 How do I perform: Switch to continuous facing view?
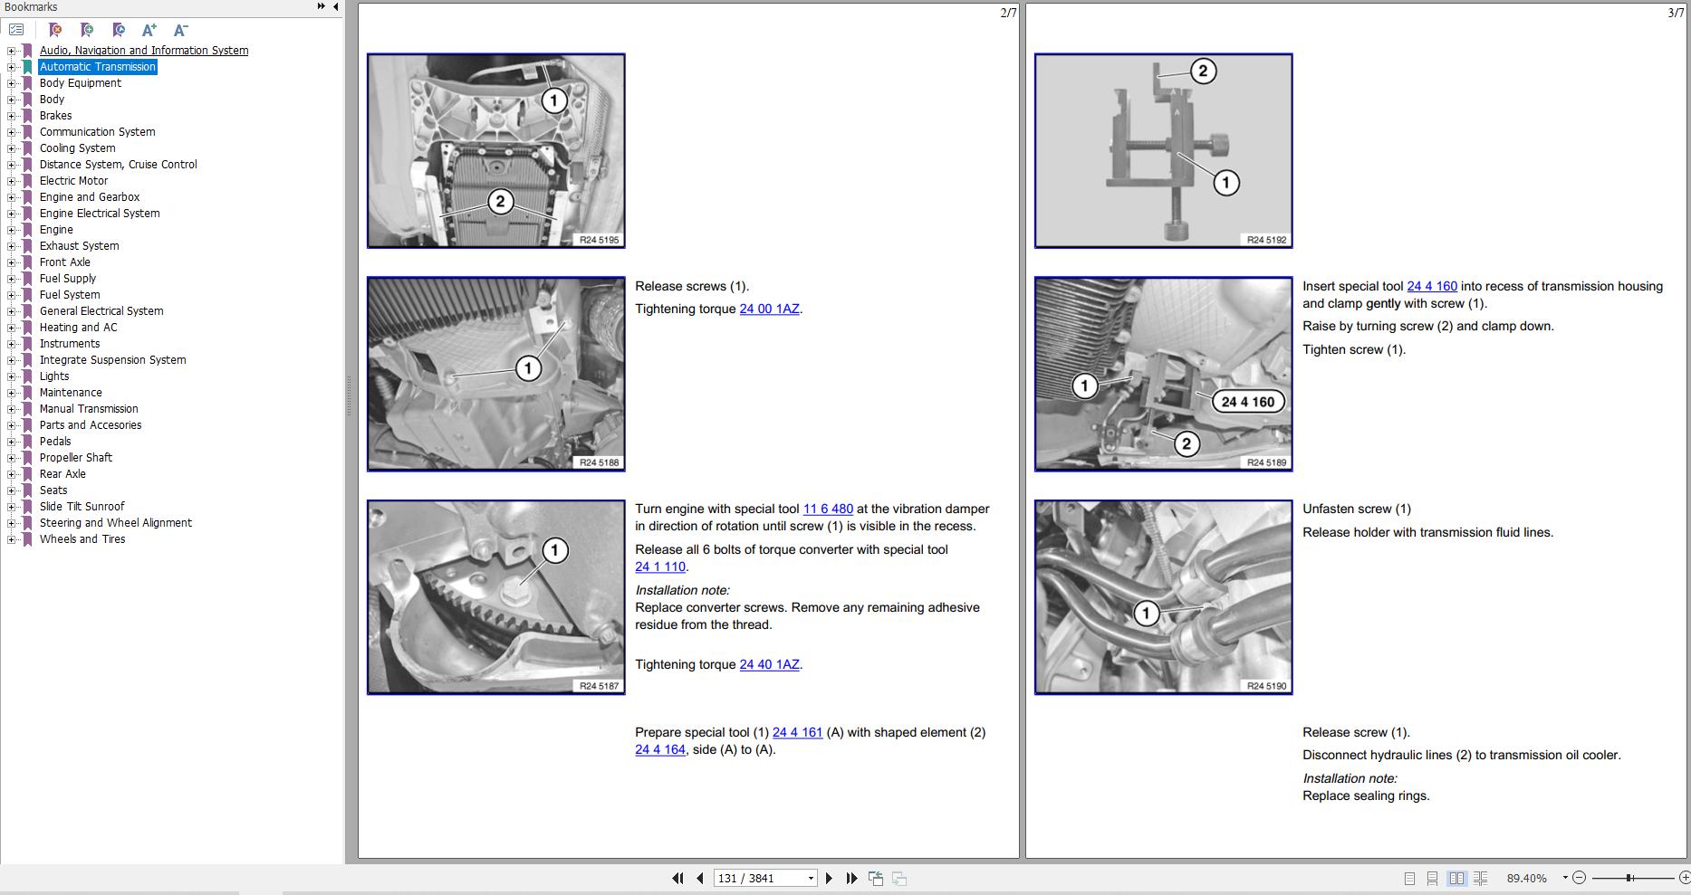click(x=1481, y=878)
